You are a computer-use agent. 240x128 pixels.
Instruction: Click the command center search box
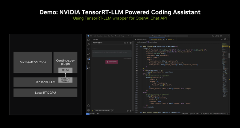[161, 36]
